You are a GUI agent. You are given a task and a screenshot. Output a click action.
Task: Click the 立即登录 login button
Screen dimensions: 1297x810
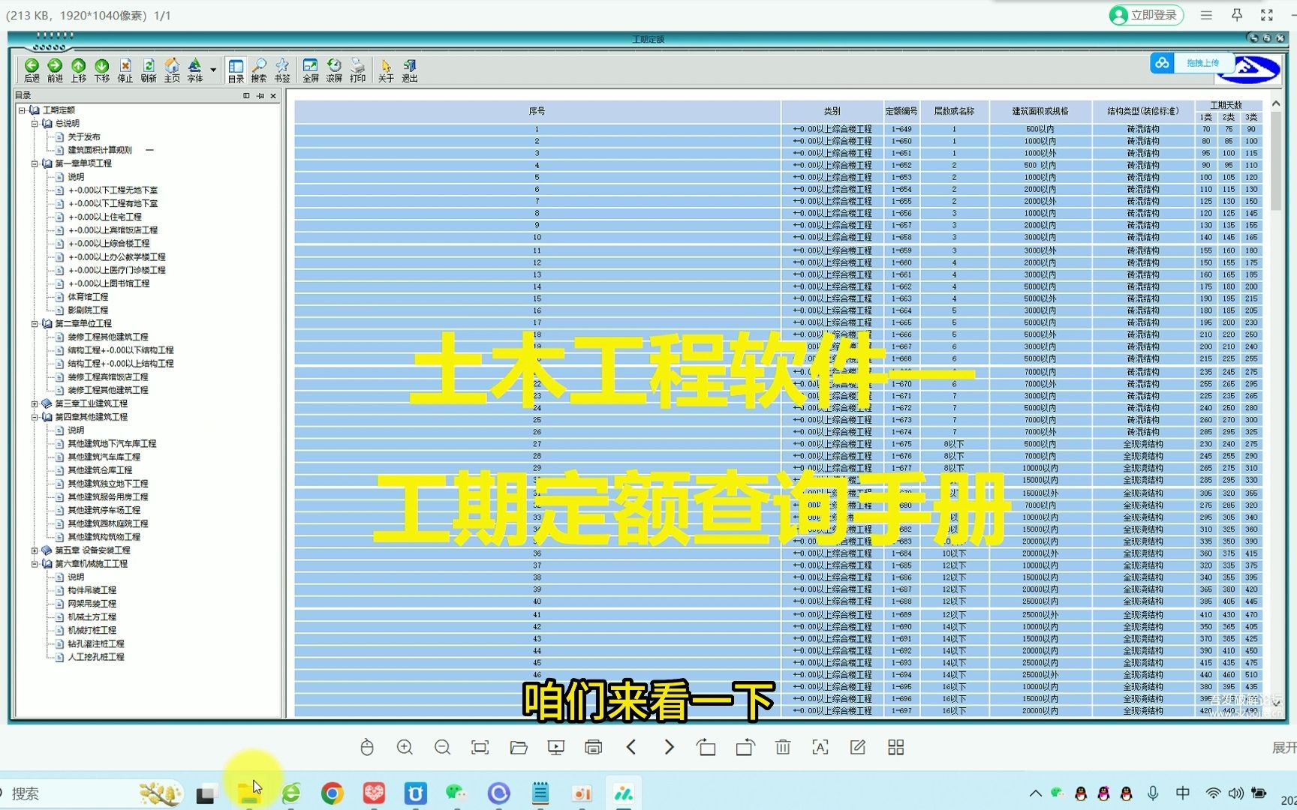click(1145, 15)
